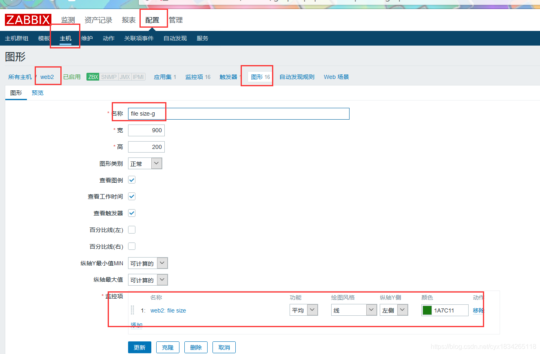The width and height of the screenshot is (540, 354).
Task: Click the IPMI availability badge
Action: point(138,77)
